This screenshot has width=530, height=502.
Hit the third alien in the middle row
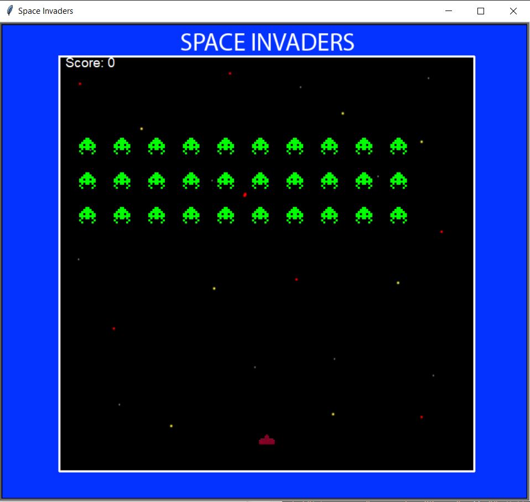coord(157,181)
